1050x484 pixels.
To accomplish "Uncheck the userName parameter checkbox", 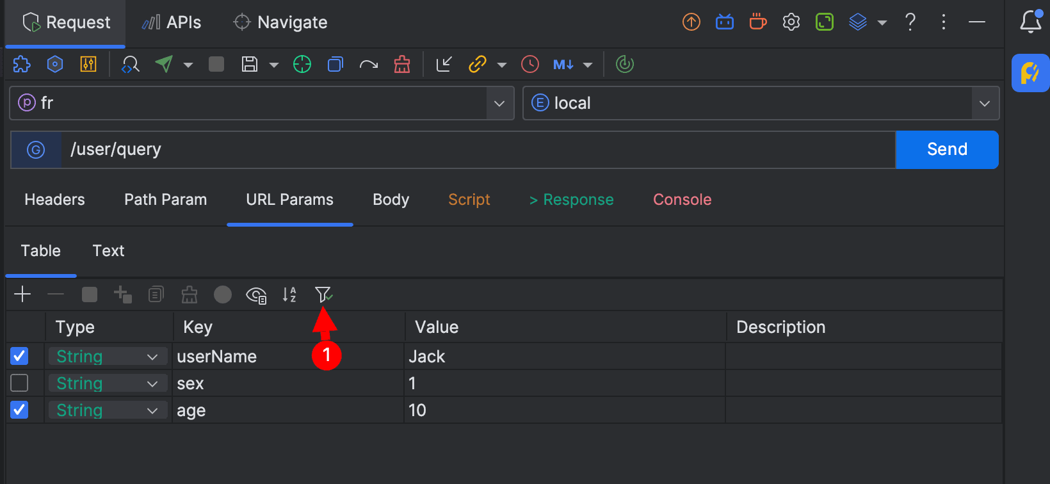I will click(20, 356).
